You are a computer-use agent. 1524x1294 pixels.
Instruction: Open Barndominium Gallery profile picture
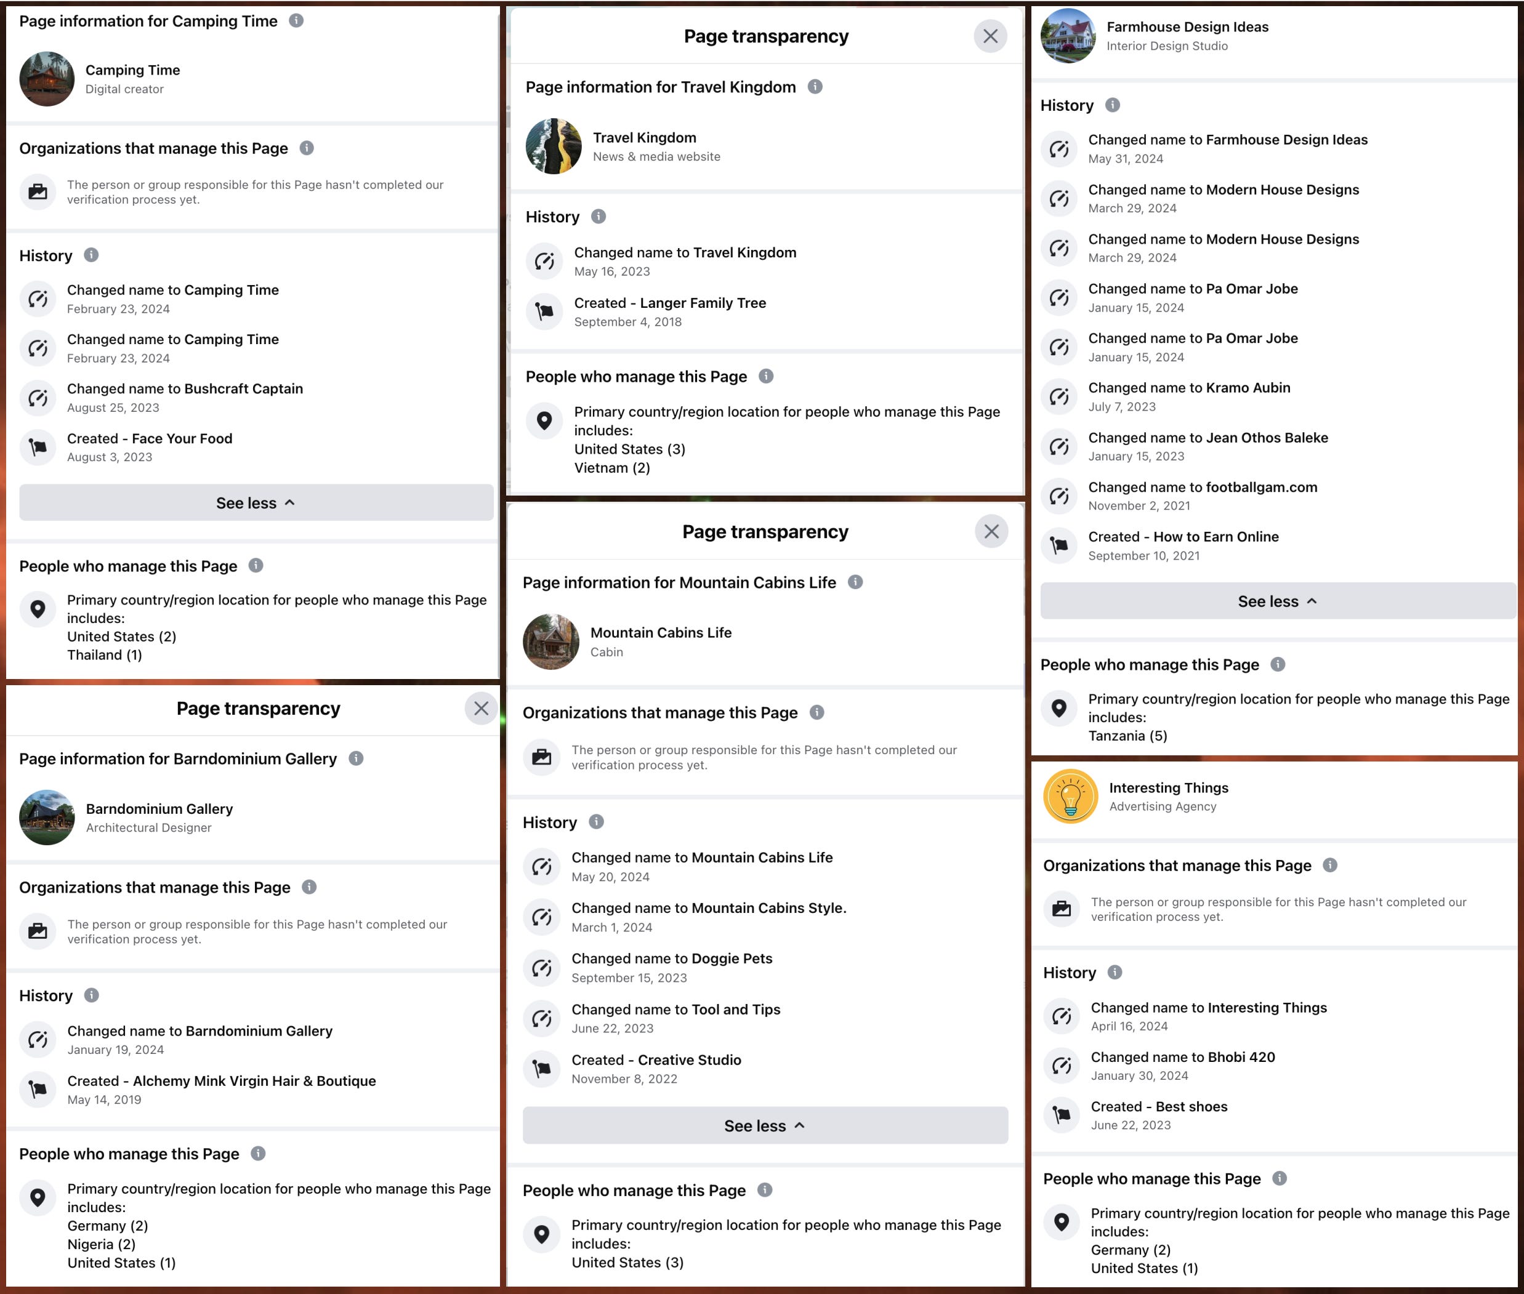(x=47, y=817)
